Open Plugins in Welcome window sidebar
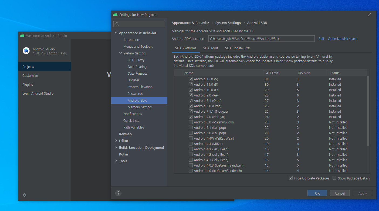 coord(45,84)
